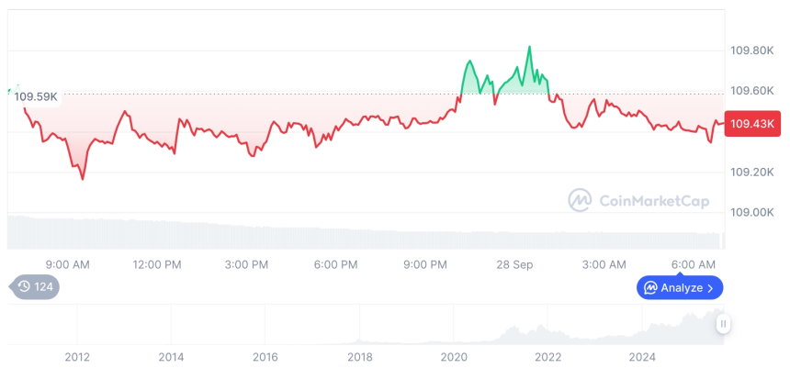
Task: Click the red 109.43K current price tag
Action: click(751, 124)
